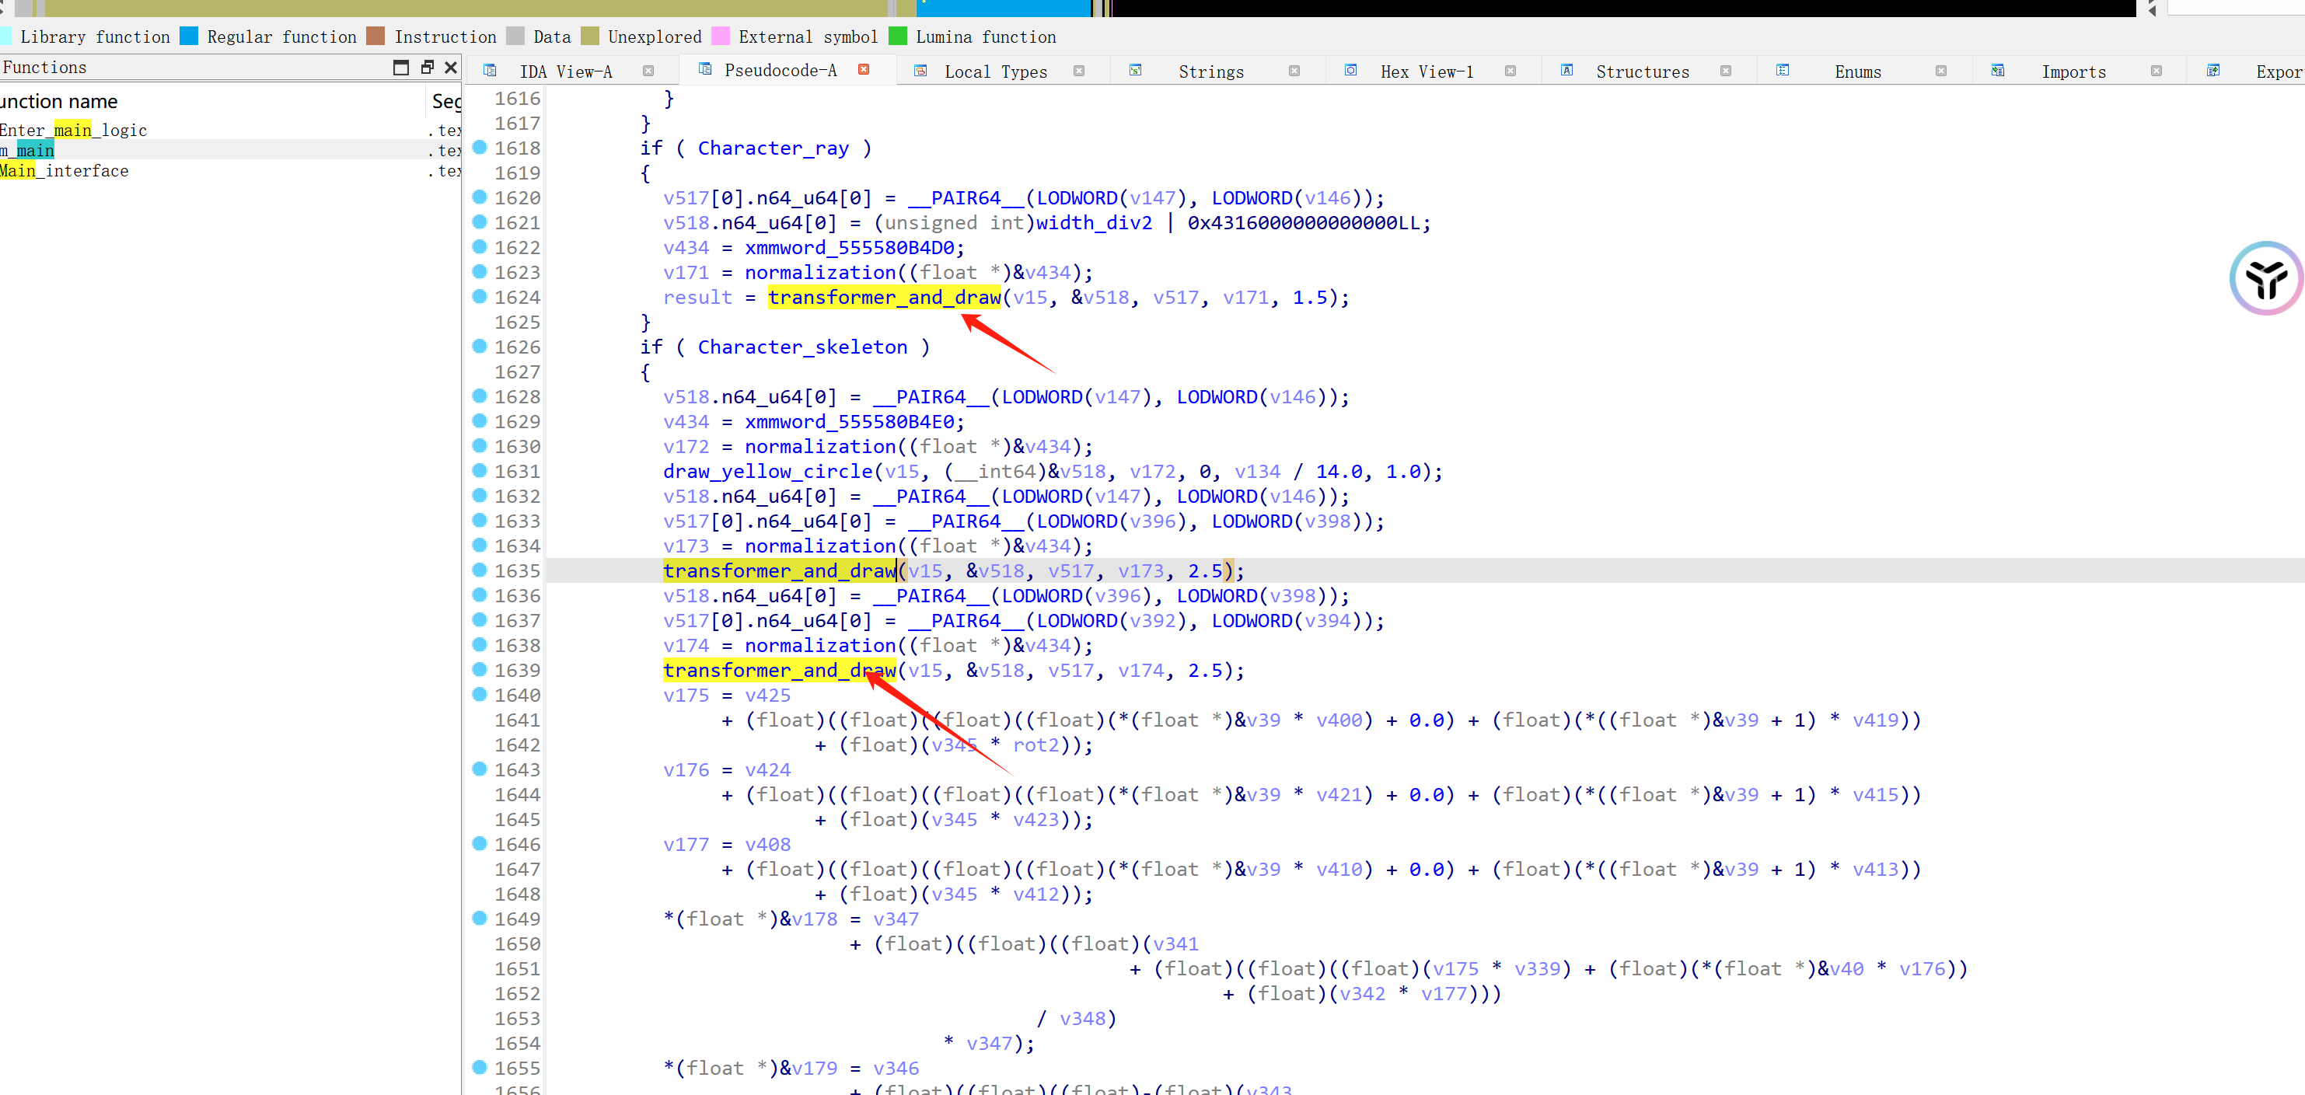The height and width of the screenshot is (1095, 2305).
Task: Float the Functions panel with restore icon
Action: tap(427, 67)
